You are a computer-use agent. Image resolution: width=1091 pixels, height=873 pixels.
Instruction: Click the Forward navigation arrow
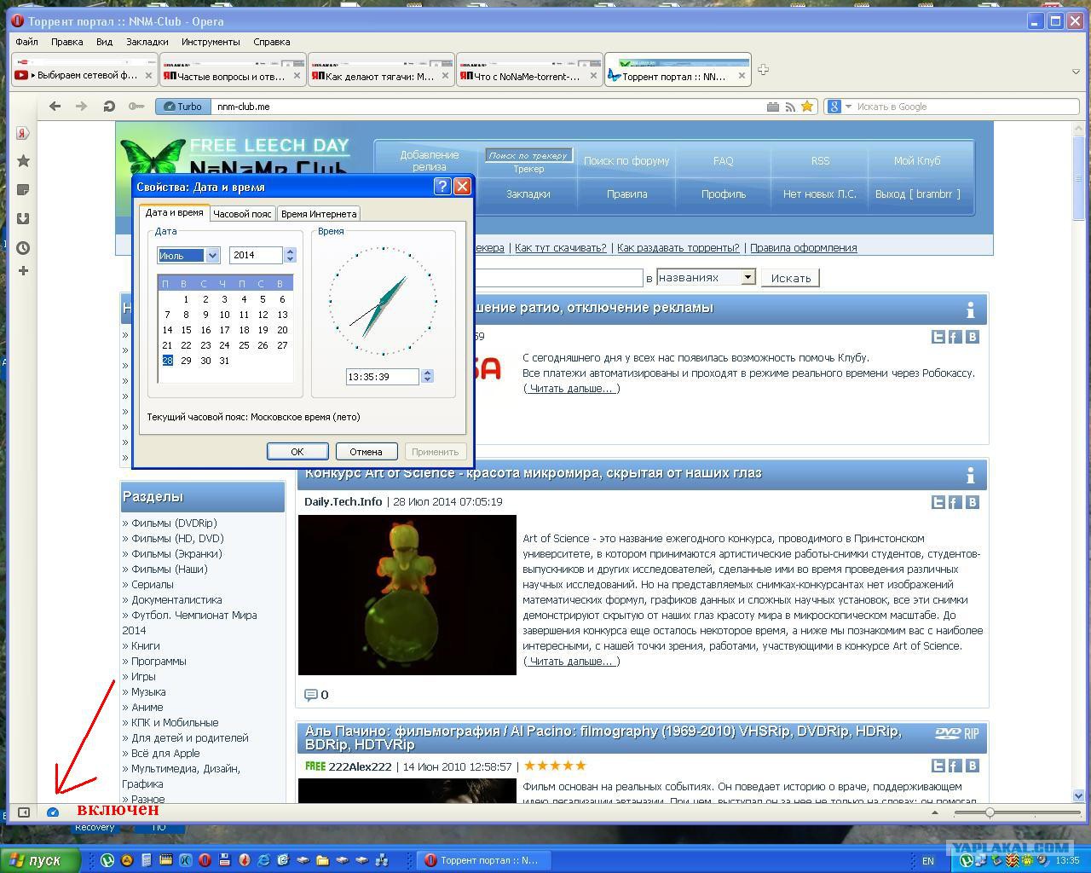82,107
